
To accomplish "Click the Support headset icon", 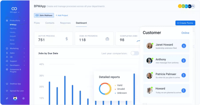I will click(x=7, y=61).
